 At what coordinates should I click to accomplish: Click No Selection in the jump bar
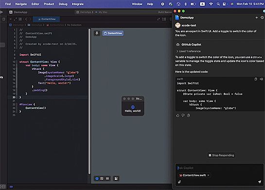pyautogui.click(x=74, y=25)
